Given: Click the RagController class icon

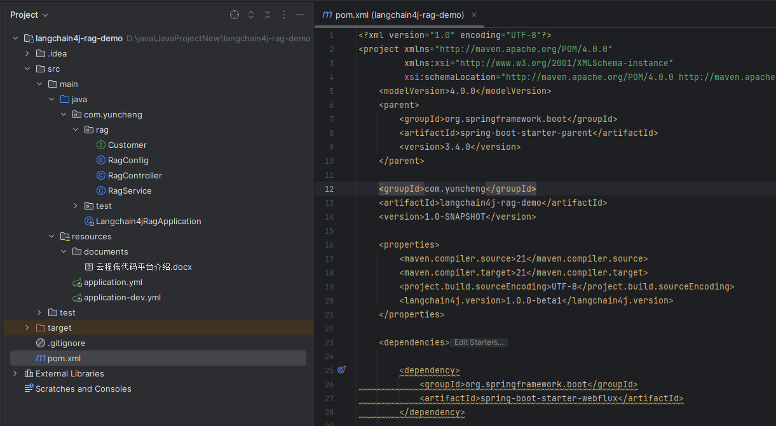Looking at the screenshot, I should [100, 175].
